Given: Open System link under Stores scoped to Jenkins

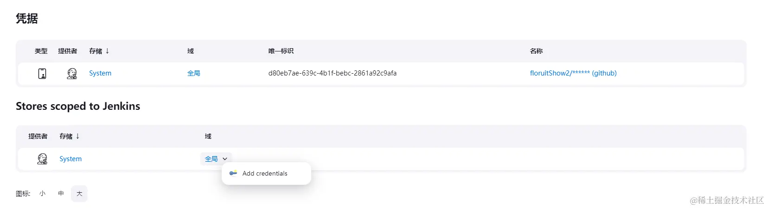Looking at the screenshot, I should [70, 159].
